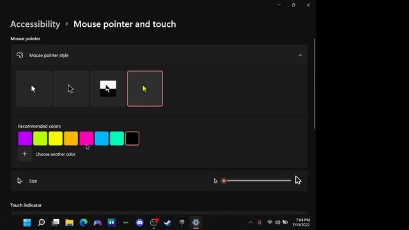Open the dark blue taskbar app with bowtie logo
Image resolution: width=409 pixels, height=230 pixels.
[112, 222]
